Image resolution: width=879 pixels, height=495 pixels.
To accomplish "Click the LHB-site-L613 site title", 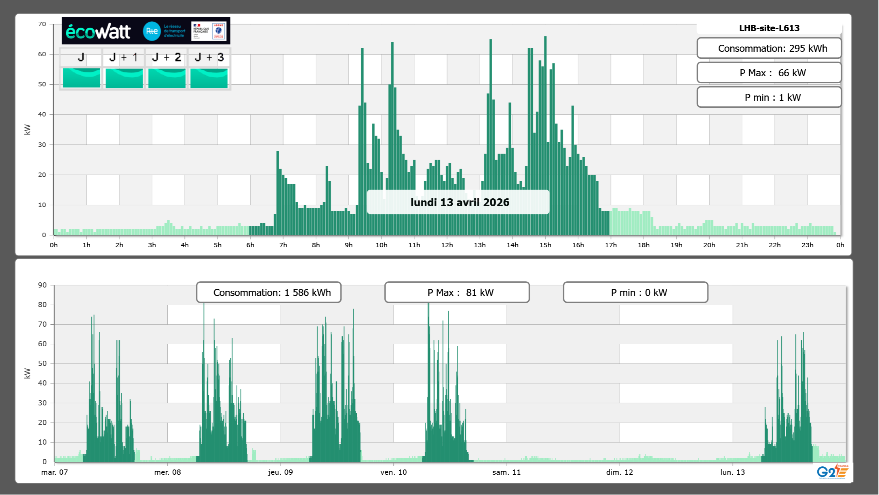I will (x=769, y=28).
